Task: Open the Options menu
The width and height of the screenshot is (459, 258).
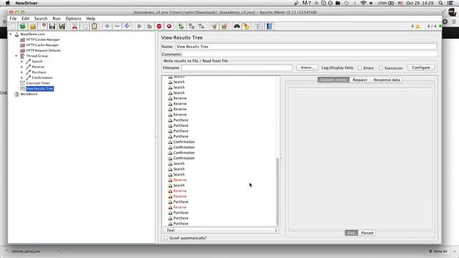Action: point(73,19)
